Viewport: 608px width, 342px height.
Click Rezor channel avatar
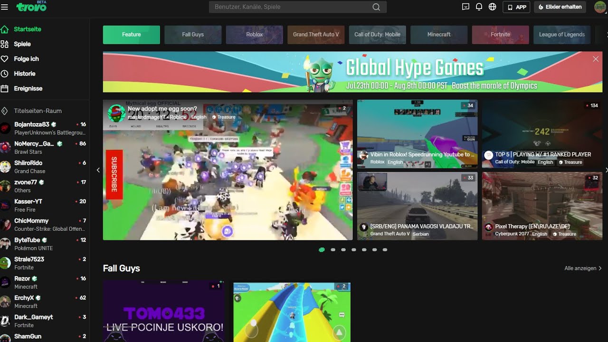(x=5, y=283)
